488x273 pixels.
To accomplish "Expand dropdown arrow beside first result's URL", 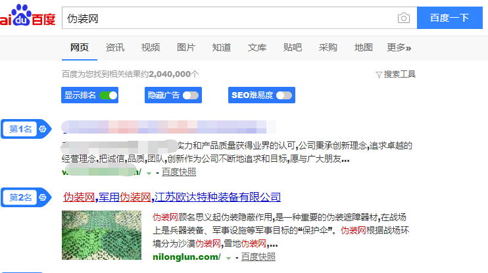I will coord(149,174).
